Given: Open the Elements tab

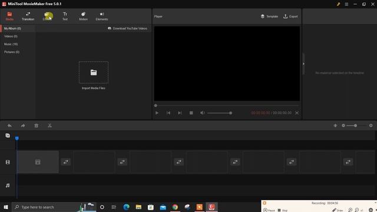Looking at the screenshot, I should click(102, 16).
